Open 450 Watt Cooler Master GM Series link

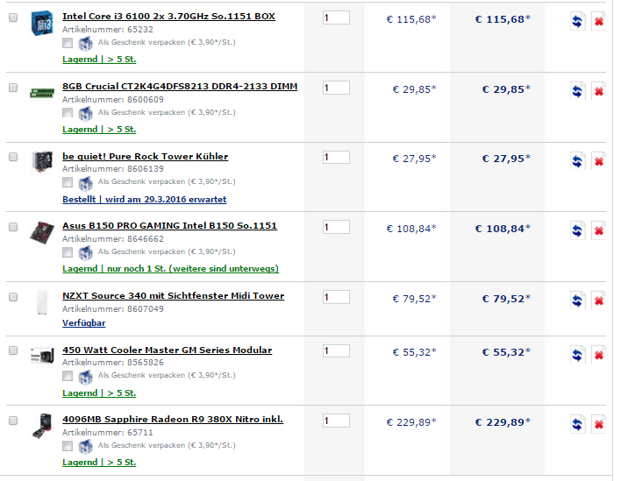click(x=168, y=350)
